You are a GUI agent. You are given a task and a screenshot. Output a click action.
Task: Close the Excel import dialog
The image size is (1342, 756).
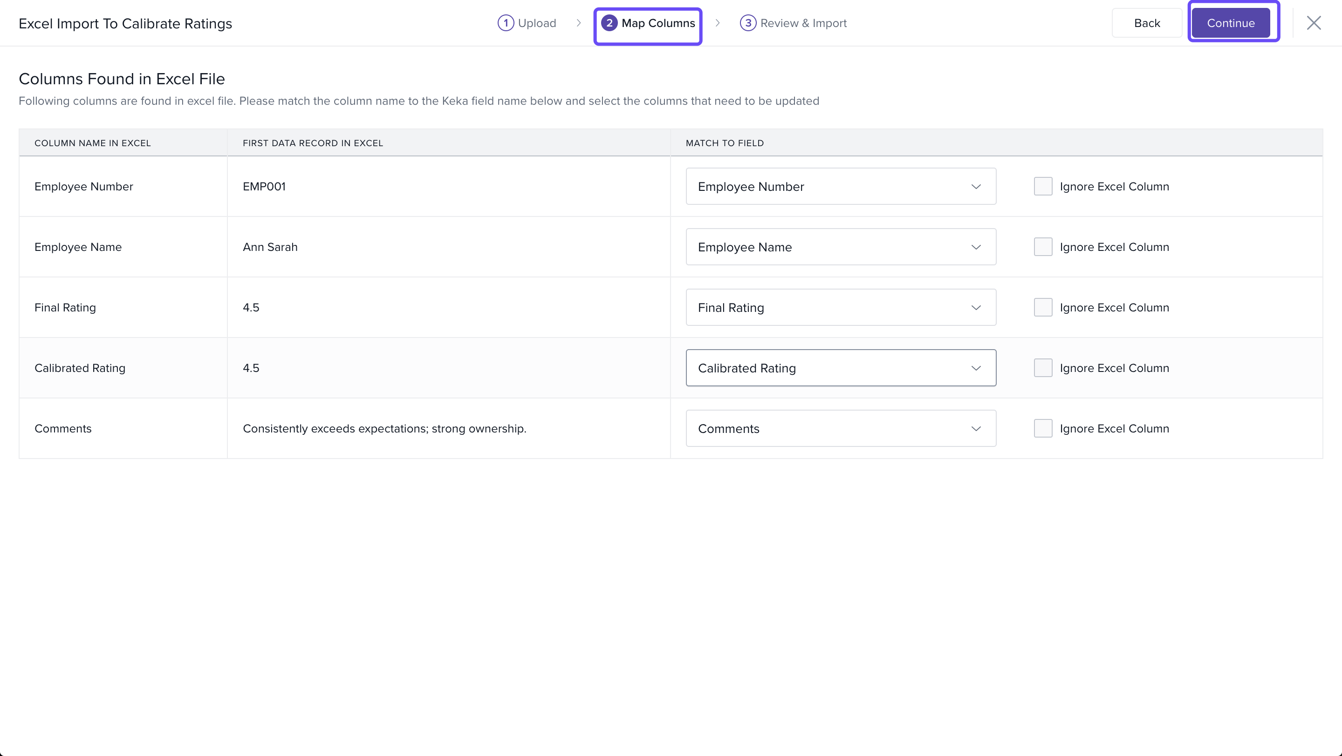tap(1314, 23)
